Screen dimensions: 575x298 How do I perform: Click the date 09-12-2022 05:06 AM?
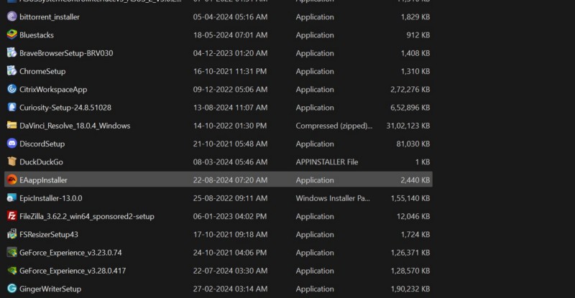pyautogui.click(x=230, y=90)
